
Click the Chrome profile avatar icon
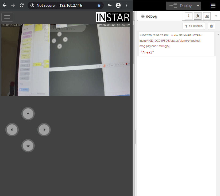tap(118, 5)
